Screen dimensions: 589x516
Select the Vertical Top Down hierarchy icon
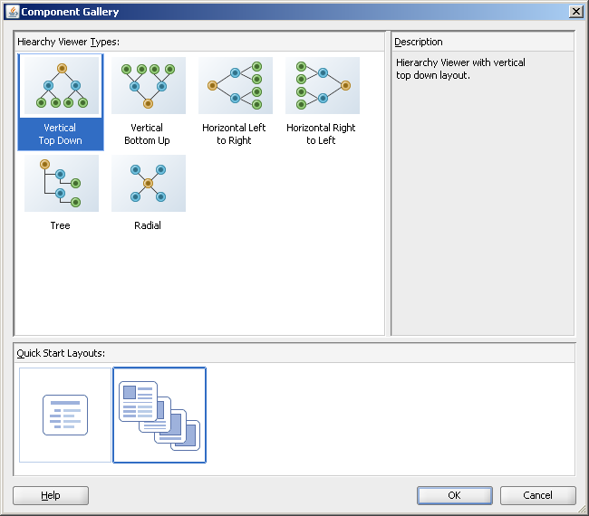point(62,86)
